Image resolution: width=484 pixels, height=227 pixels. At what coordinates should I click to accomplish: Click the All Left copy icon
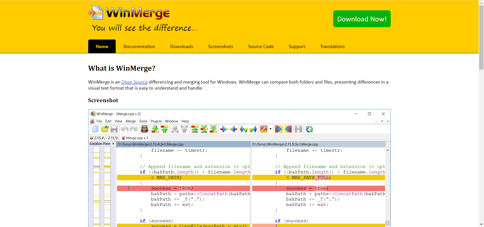coord(288,129)
